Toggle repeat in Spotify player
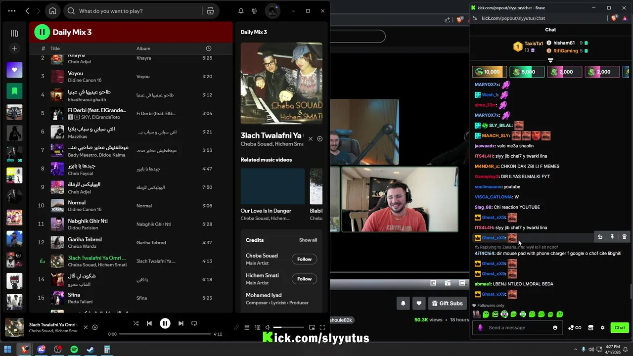Image resolution: width=633 pixels, height=356 pixels. click(194, 323)
